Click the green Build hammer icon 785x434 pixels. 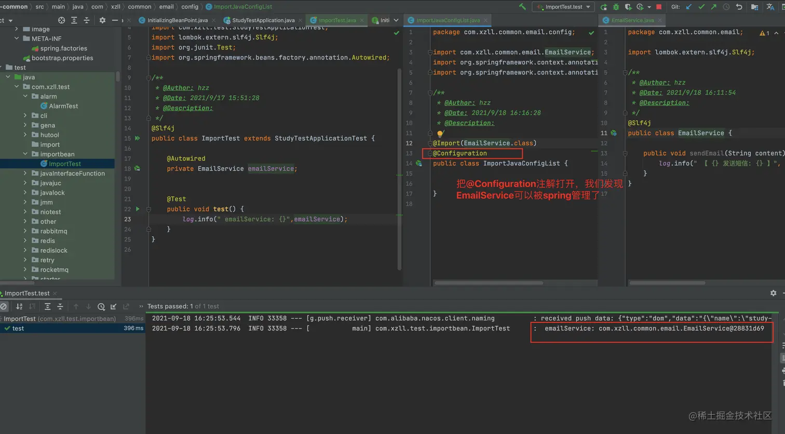(522, 7)
